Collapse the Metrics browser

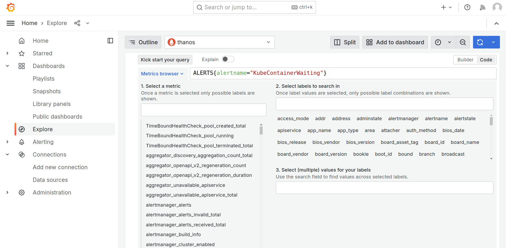pyautogui.click(x=162, y=74)
